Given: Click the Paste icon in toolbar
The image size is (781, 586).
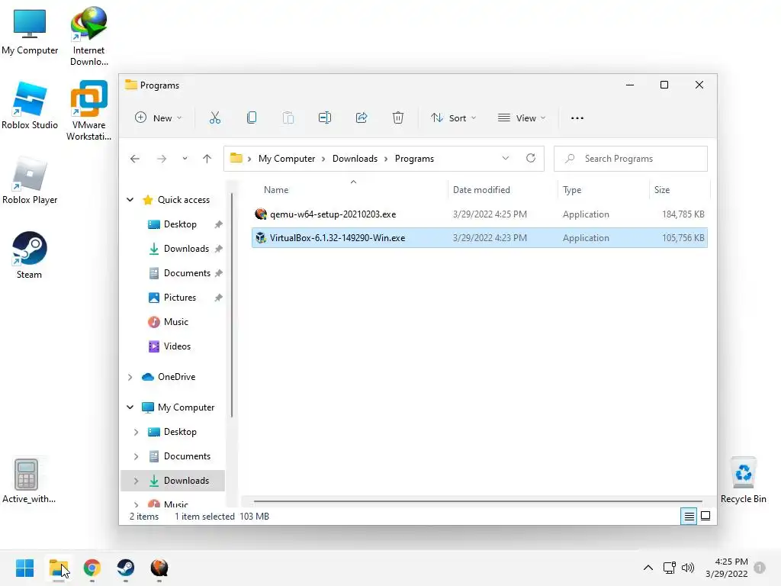Looking at the screenshot, I should tap(288, 118).
